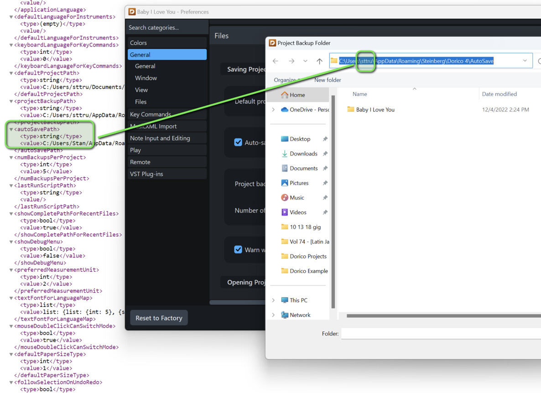Select the Play category in Preferences
The height and width of the screenshot is (393, 541).
tap(167, 150)
